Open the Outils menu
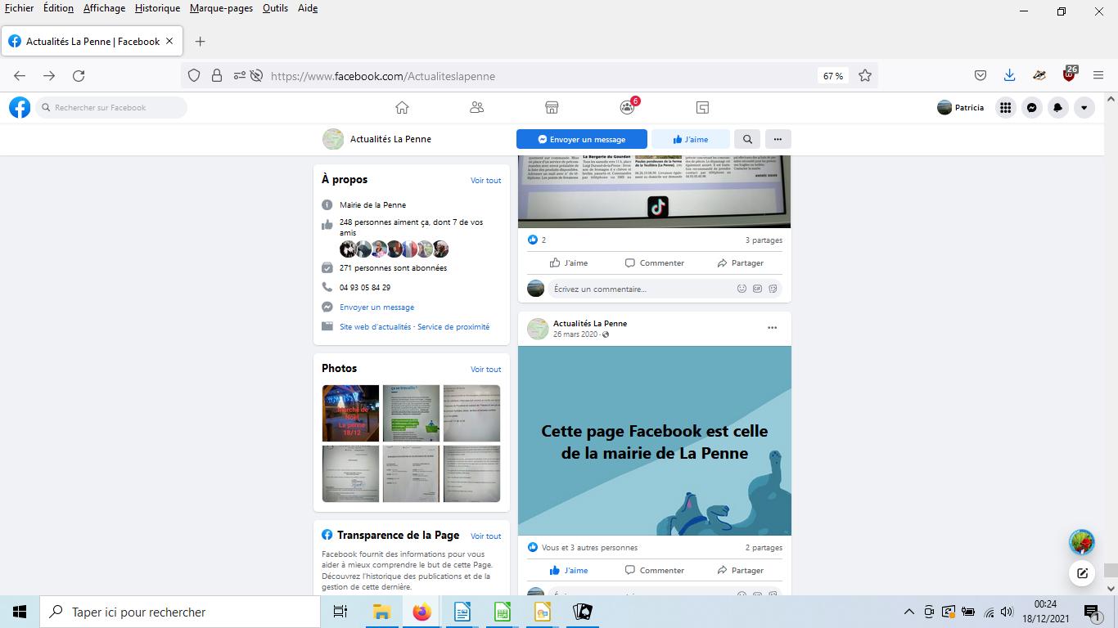The height and width of the screenshot is (628, 1118). [x=275, y=8]
